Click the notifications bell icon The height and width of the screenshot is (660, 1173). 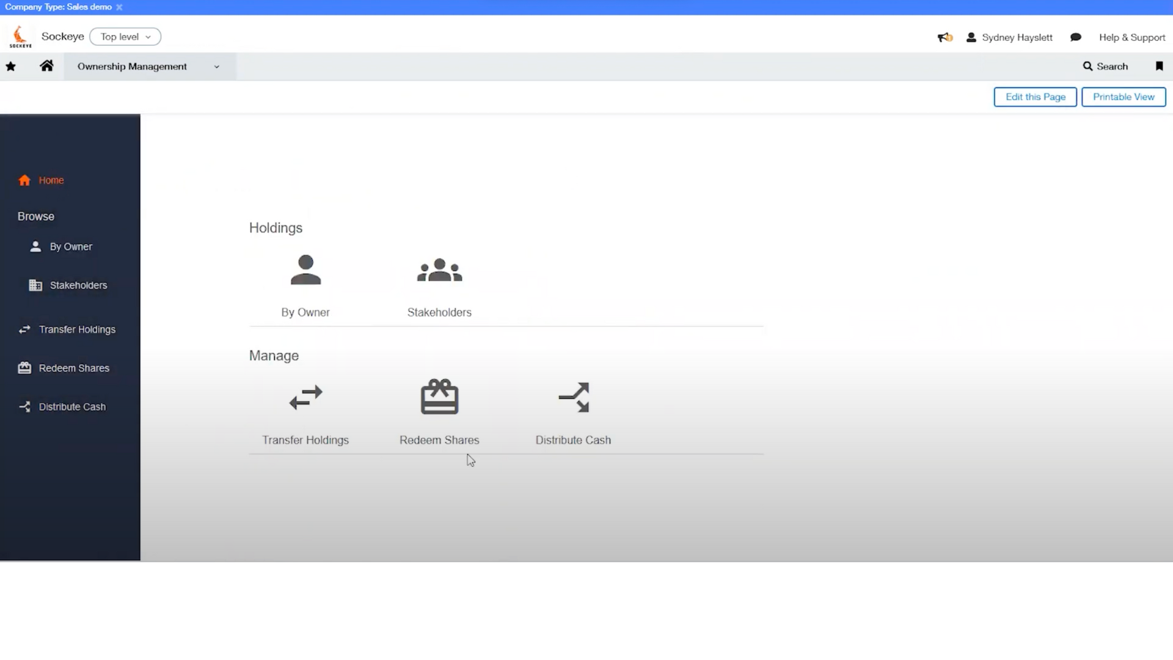point(944,36)
